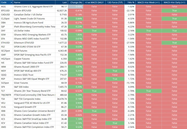This screenshot has height=129, width=187.
Task: Sort by 1Mo % column header
Action: coord(130,2)
